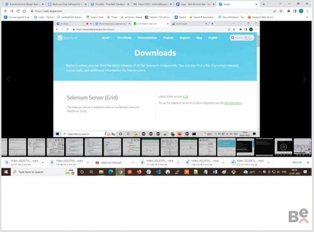This screenshot has width=314, height=232.
Task: Open the tab search chevron in Chrome
Action: tap(280, 4)
